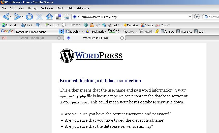
Task: Click the icon between Friends and Tools
Action: coord(158,25)
